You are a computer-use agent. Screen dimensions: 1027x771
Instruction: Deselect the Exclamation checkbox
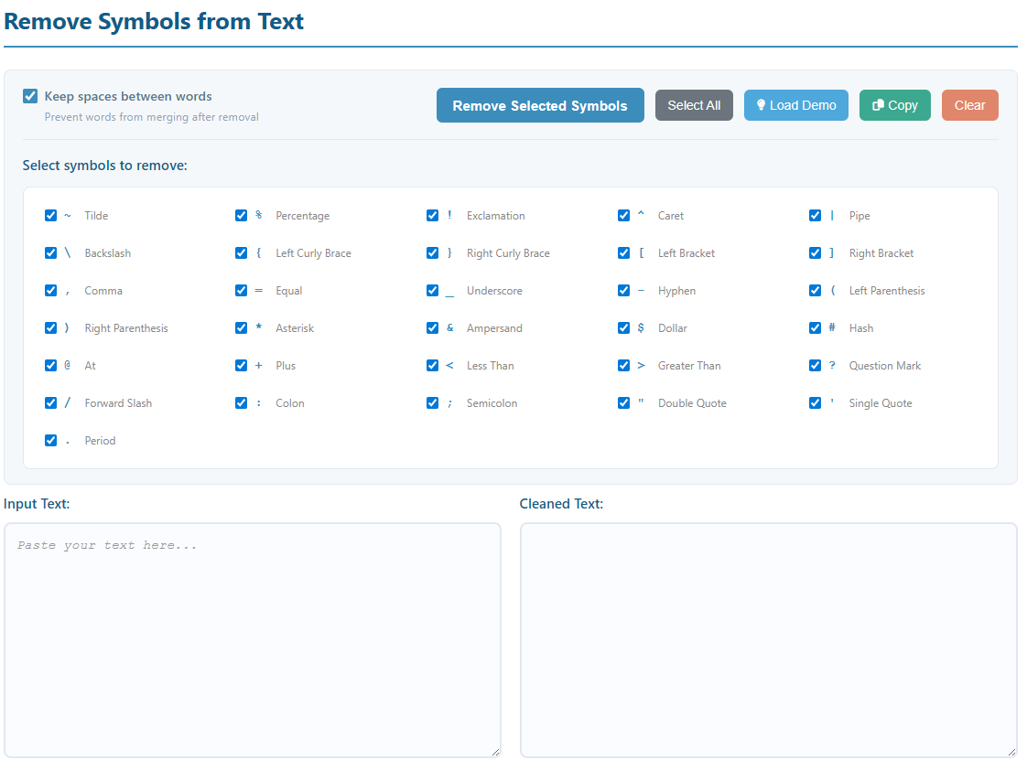coord(433,216)
